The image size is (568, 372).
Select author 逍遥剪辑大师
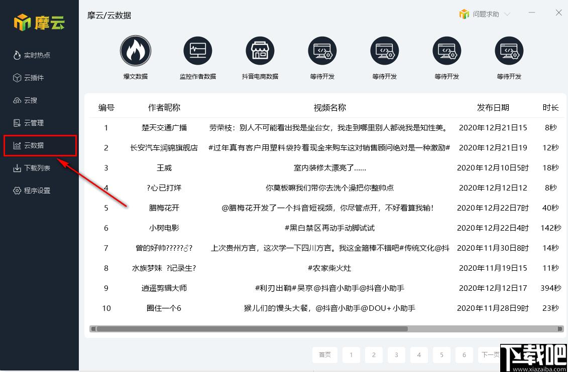(164, 288)
